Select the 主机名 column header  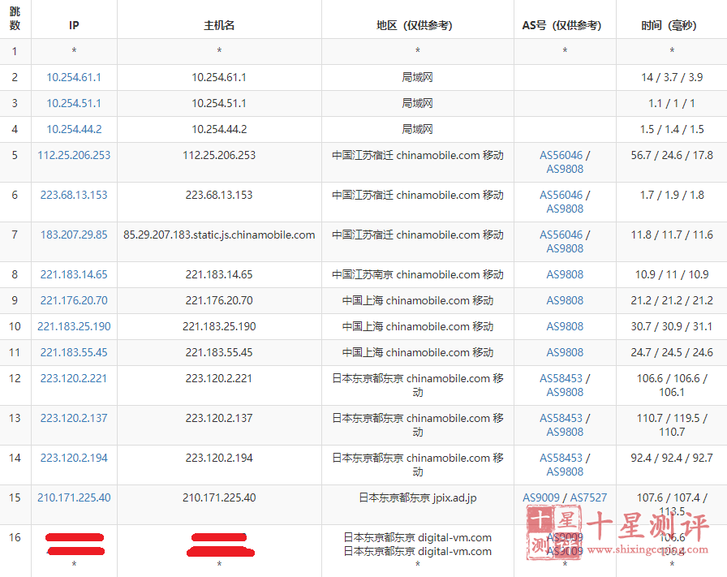point(219,25)
